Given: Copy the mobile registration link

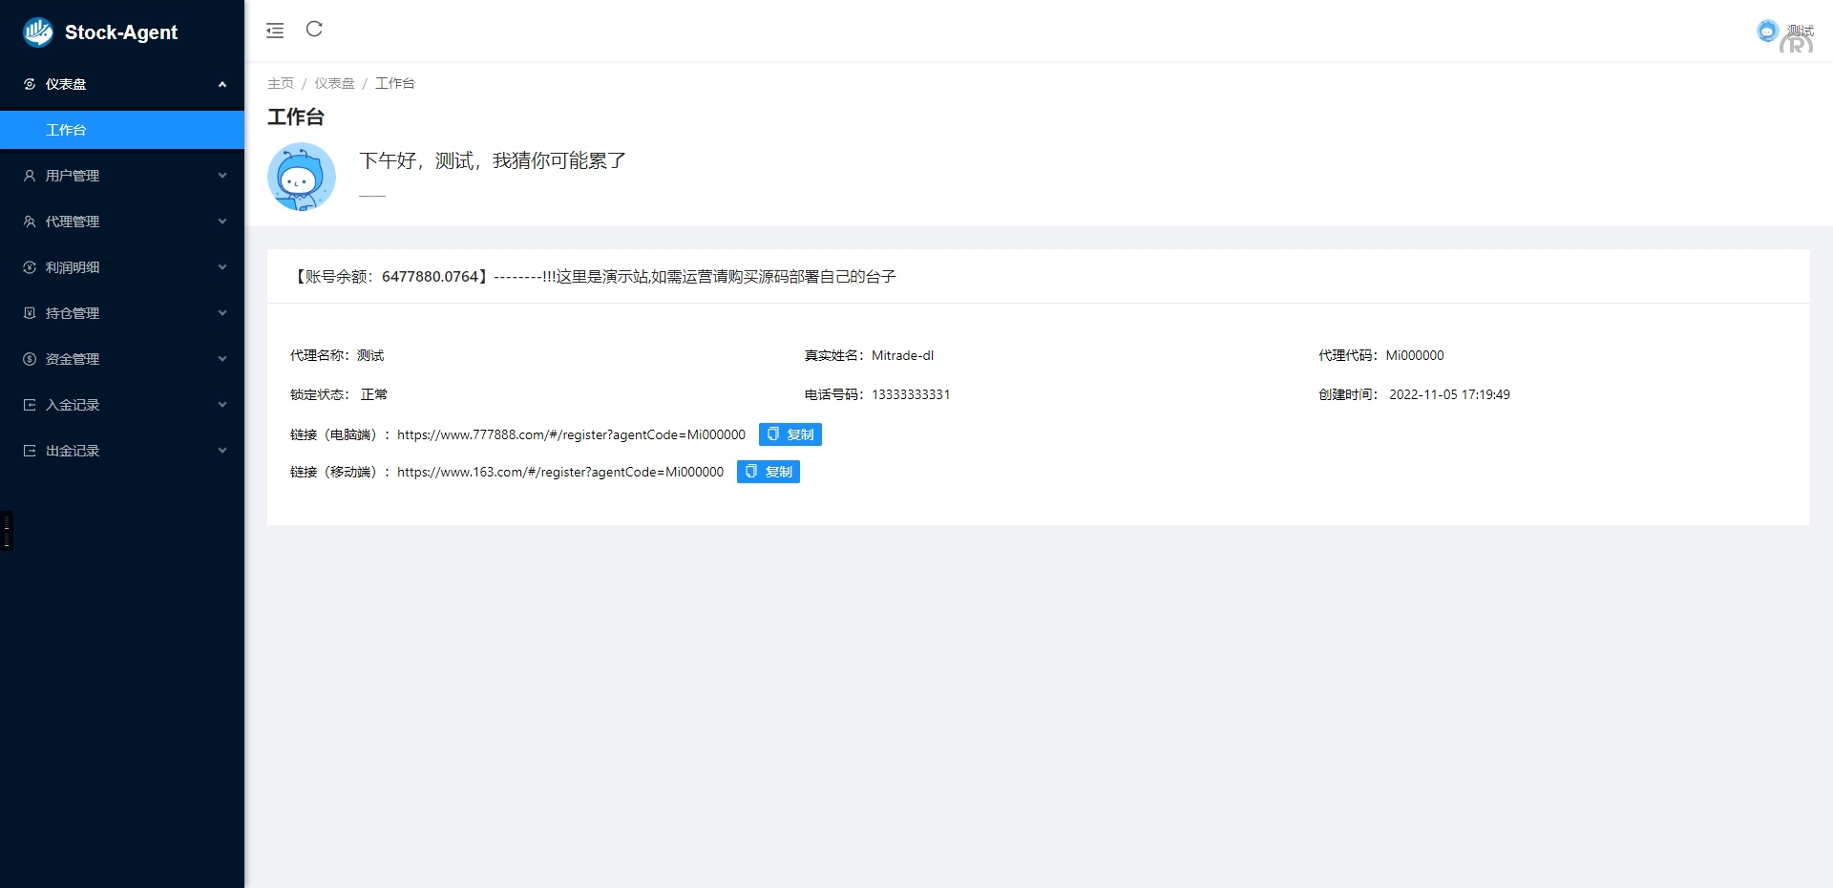Looking at the screenshot, I should 768,472.
